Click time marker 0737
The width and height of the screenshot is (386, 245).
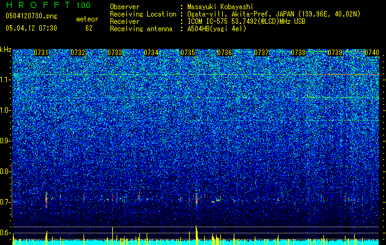click(261, 53)
